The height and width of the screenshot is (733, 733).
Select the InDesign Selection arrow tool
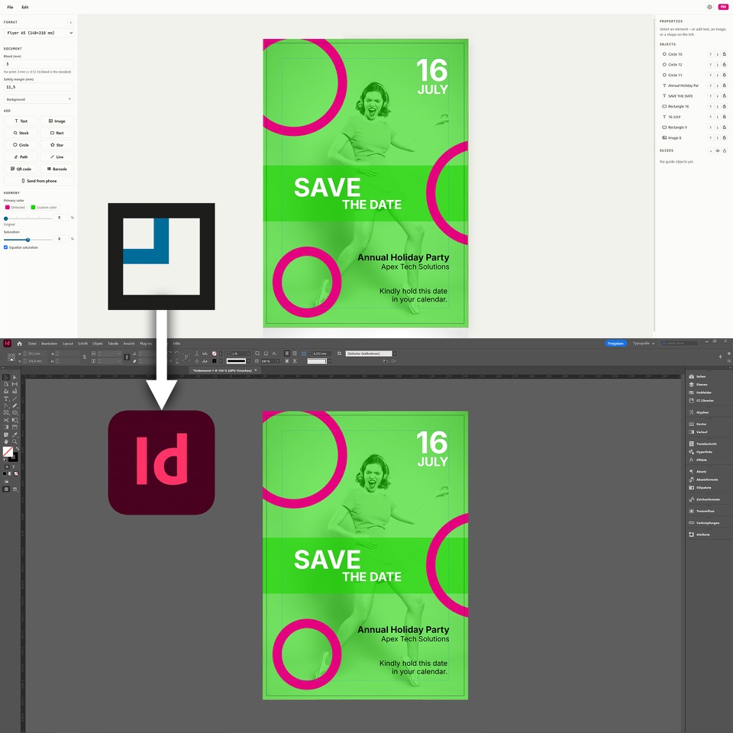pyautogui.click(x=6, y=377)
